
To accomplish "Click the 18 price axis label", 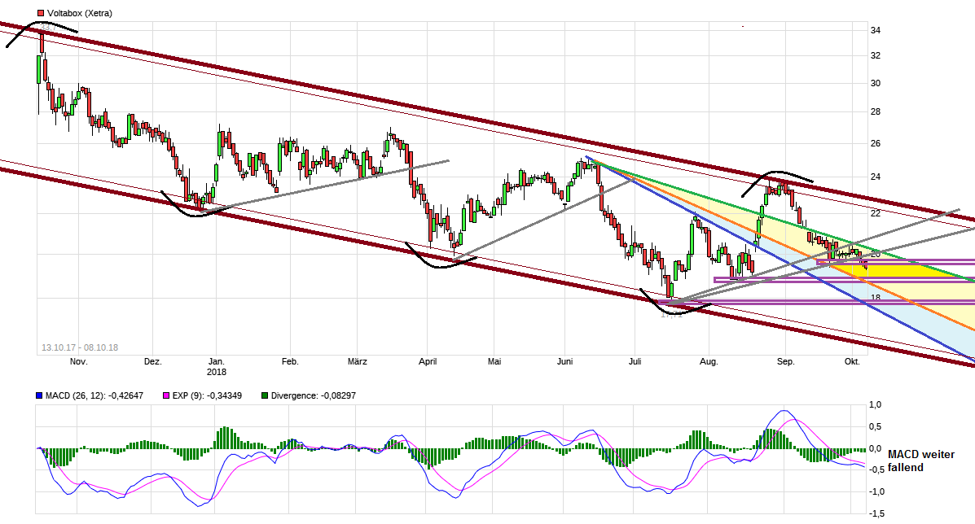I will pos(876,298).
